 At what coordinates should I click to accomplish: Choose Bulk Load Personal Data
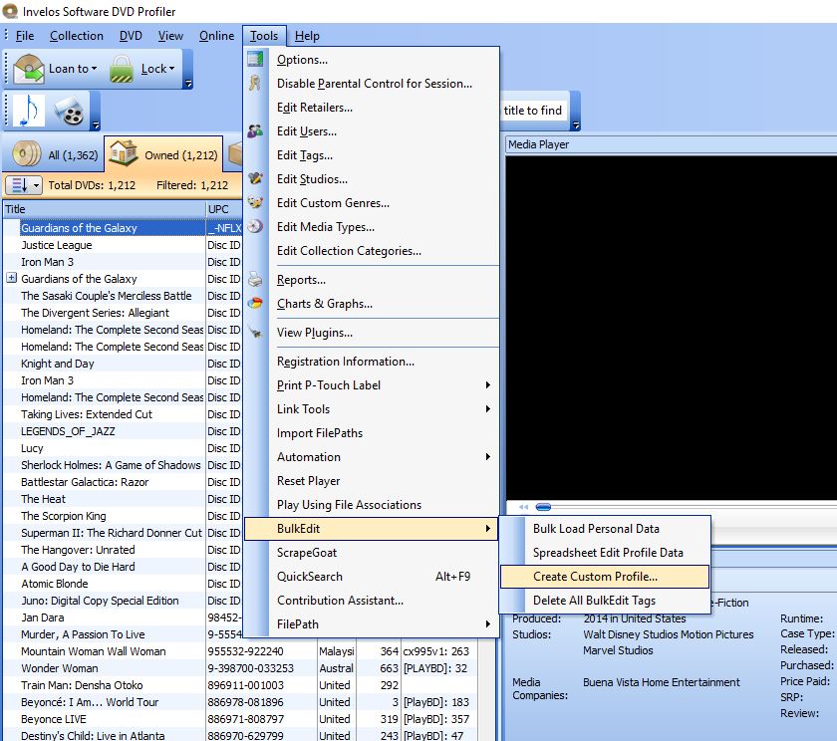click(x=605, y=528)
